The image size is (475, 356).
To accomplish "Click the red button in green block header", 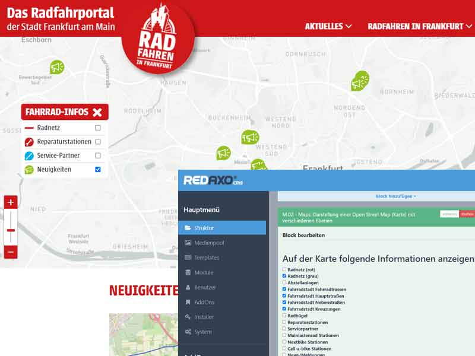I will click(467, 214).
